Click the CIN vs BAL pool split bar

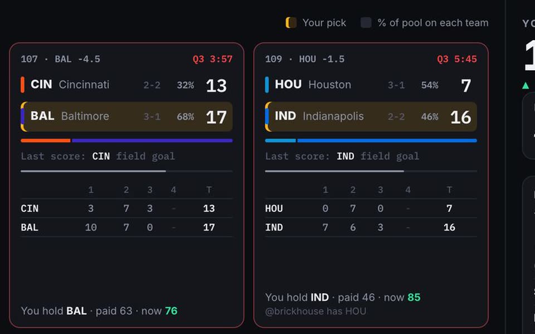pyautogui.click(x=127, y=140)
